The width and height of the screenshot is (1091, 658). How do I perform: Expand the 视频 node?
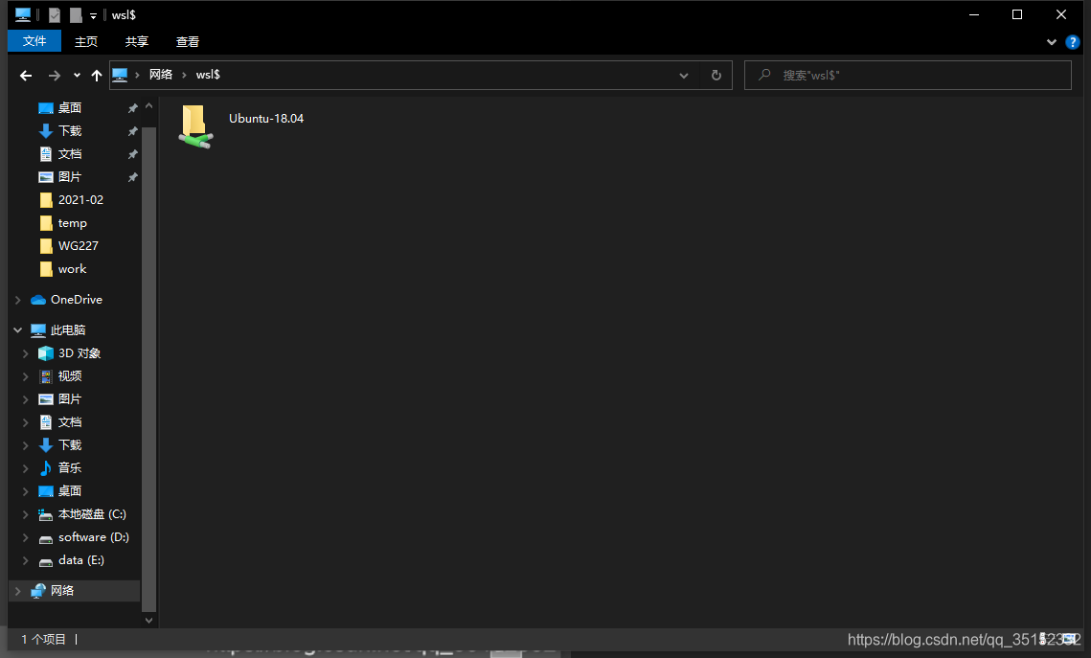(26, 376)
